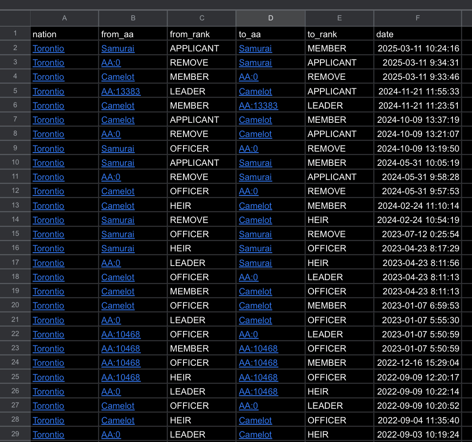Screen dimensions: 472x442
Task: Open Camelot to_aa link in row 21
Action: tap(255, 320)
